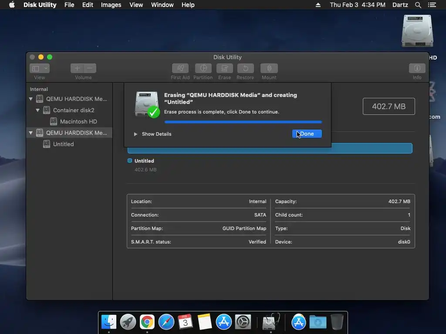Viewport: 446px width, 334px height.
Task: Click the GUID Partition Map value
Action: point(244,228)
